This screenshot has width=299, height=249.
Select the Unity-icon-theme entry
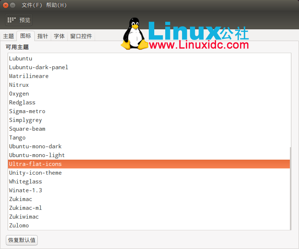click(35, 173)
